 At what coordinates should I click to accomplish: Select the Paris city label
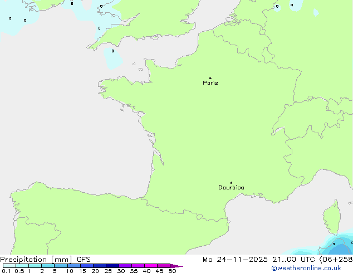point(210,83)
